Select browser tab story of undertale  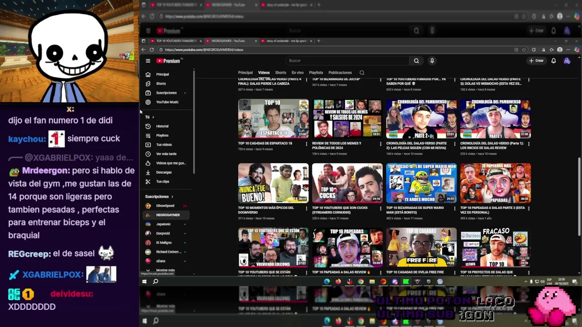point(286,41)
